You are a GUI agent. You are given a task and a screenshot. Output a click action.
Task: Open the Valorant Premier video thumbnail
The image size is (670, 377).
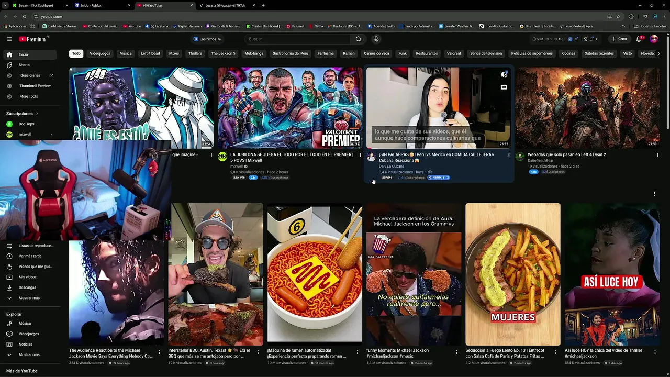290,108
